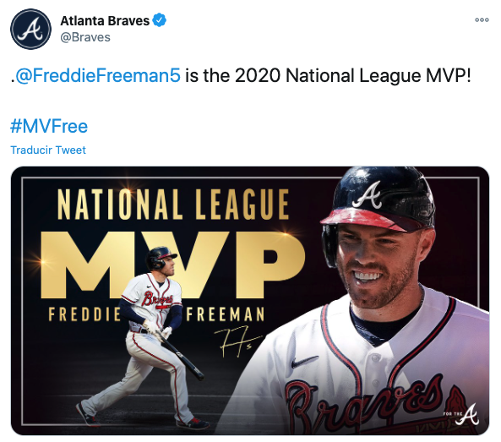Click the 'For the A' logo in image corner
The image size is (501, 442).
pos(461,414)
